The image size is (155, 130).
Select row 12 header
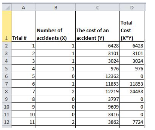point(7,122)
